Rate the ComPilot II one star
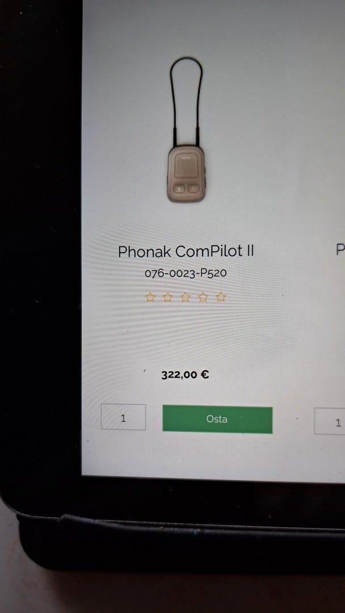 [x=150, y=297]
